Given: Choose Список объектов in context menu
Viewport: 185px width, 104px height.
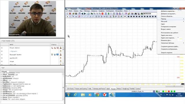Looking at the screenshot, I should pyautogui.click(x=167, y=16).
